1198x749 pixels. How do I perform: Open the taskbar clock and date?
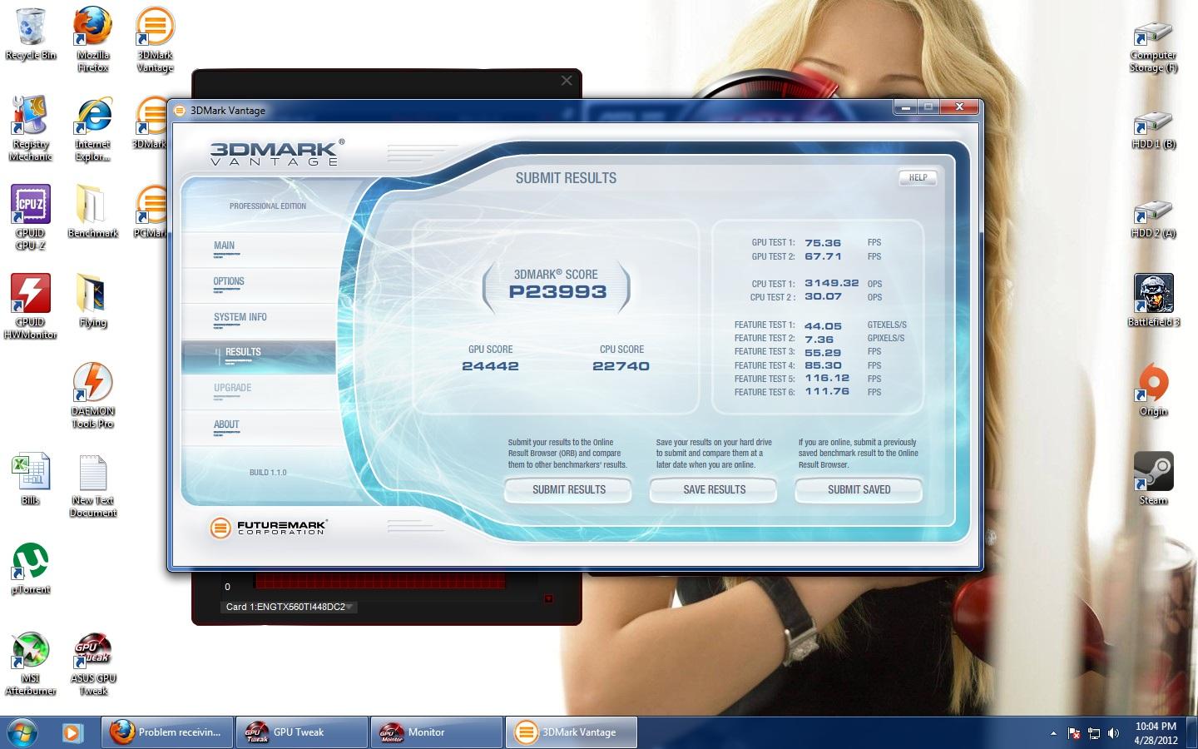[x=1156, y=733]
